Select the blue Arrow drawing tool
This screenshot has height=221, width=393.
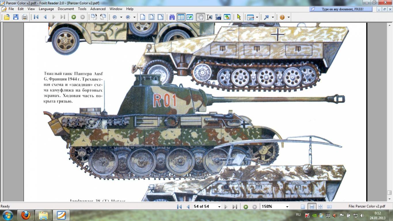click(266, 17)
